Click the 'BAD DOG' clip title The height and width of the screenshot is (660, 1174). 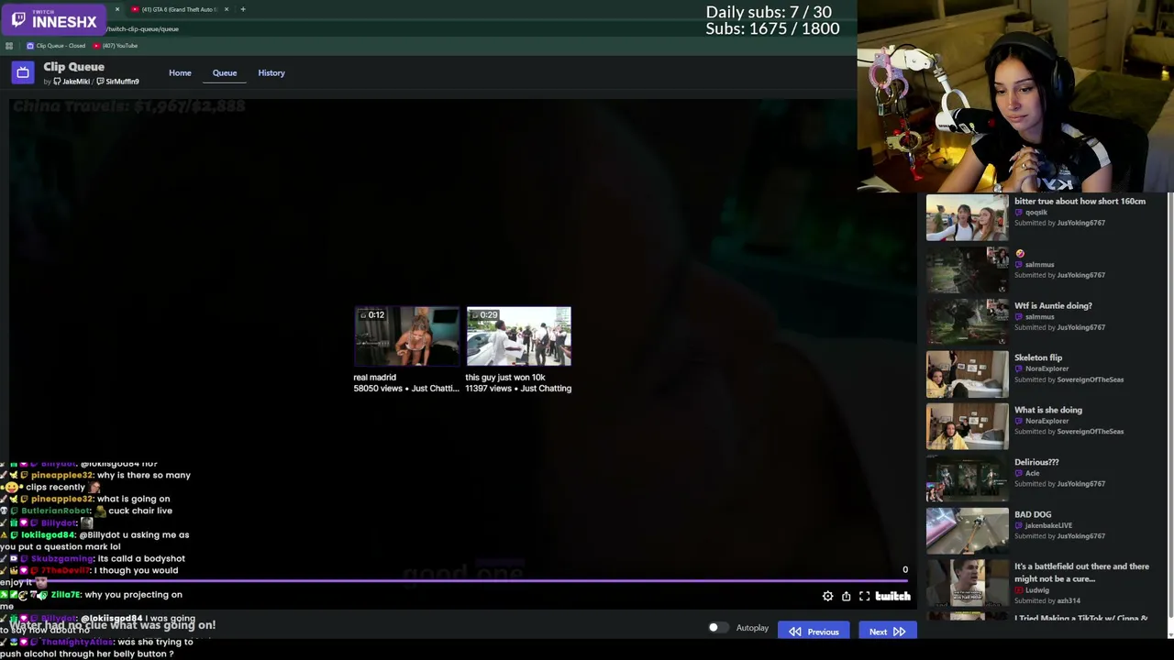click(x=1033, y=514)
